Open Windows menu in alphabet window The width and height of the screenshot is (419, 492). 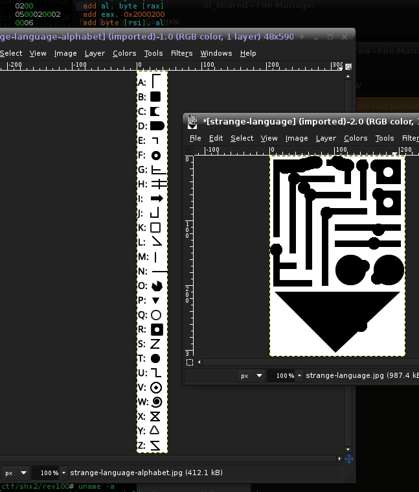coord(216,53)
